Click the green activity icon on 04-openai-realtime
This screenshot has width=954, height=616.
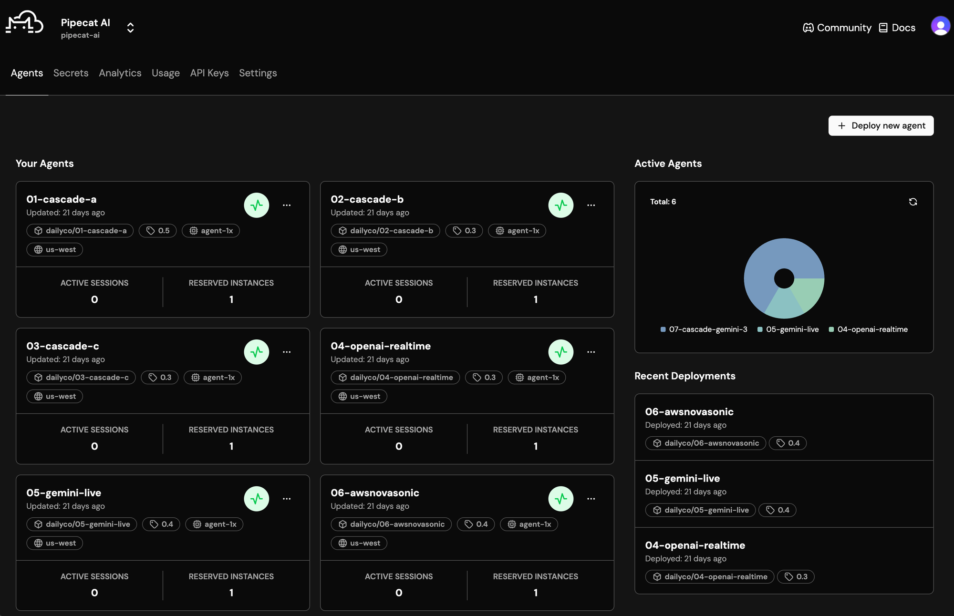[561, 352]
